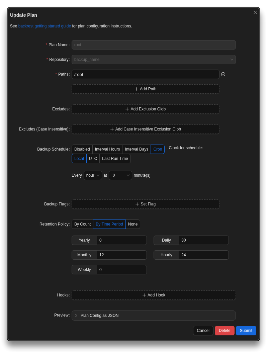Edit the Hourly retention value

click(204, 255)
